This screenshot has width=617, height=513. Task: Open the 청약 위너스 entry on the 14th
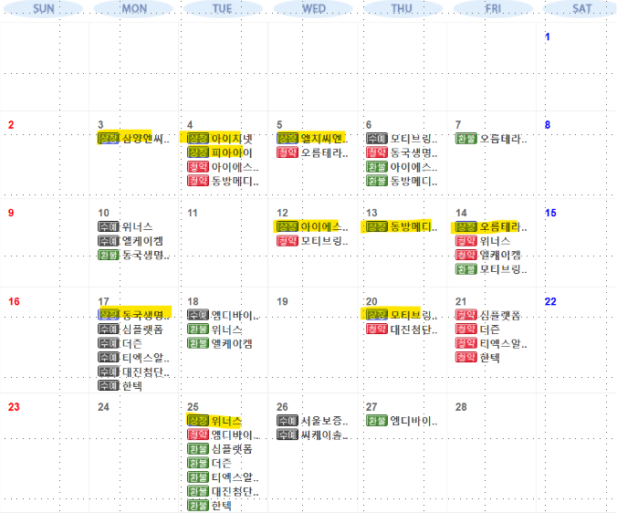tap(483, 241)
